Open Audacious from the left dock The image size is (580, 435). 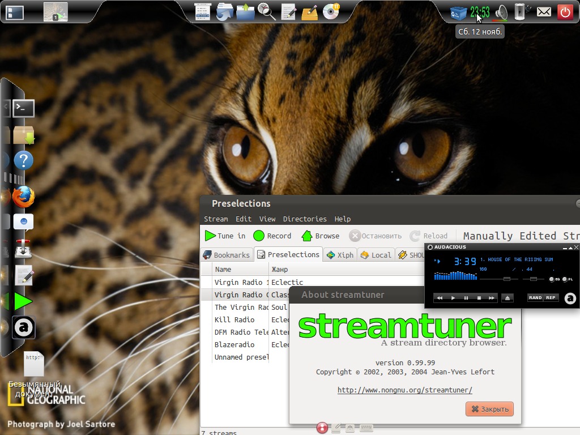24,327
